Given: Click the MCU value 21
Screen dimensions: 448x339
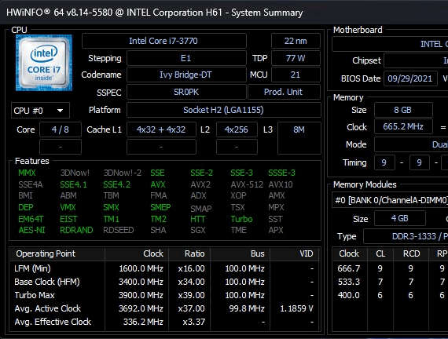Looking at the screenshot, I should pos(296,75).
